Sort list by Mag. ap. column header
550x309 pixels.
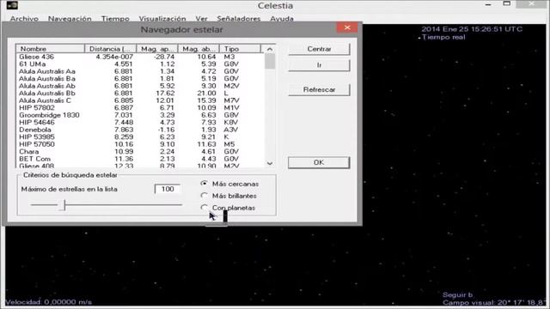coord(157,49)
